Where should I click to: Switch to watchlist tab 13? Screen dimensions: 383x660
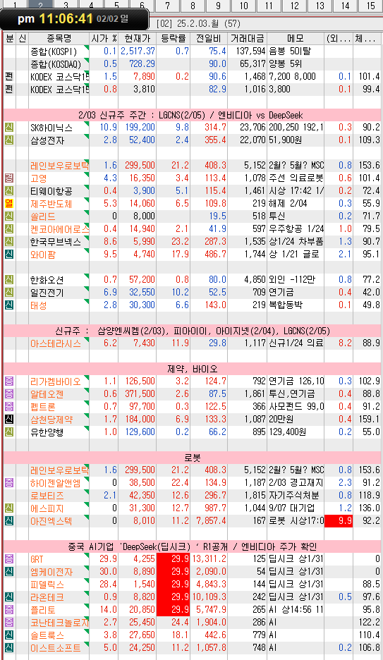tap(320, 6)
